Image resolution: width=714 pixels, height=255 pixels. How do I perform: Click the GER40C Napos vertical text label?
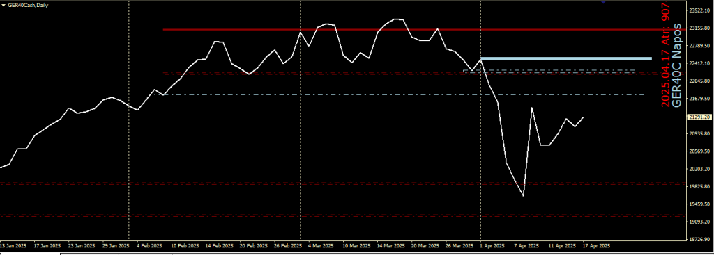pos(678,65)
